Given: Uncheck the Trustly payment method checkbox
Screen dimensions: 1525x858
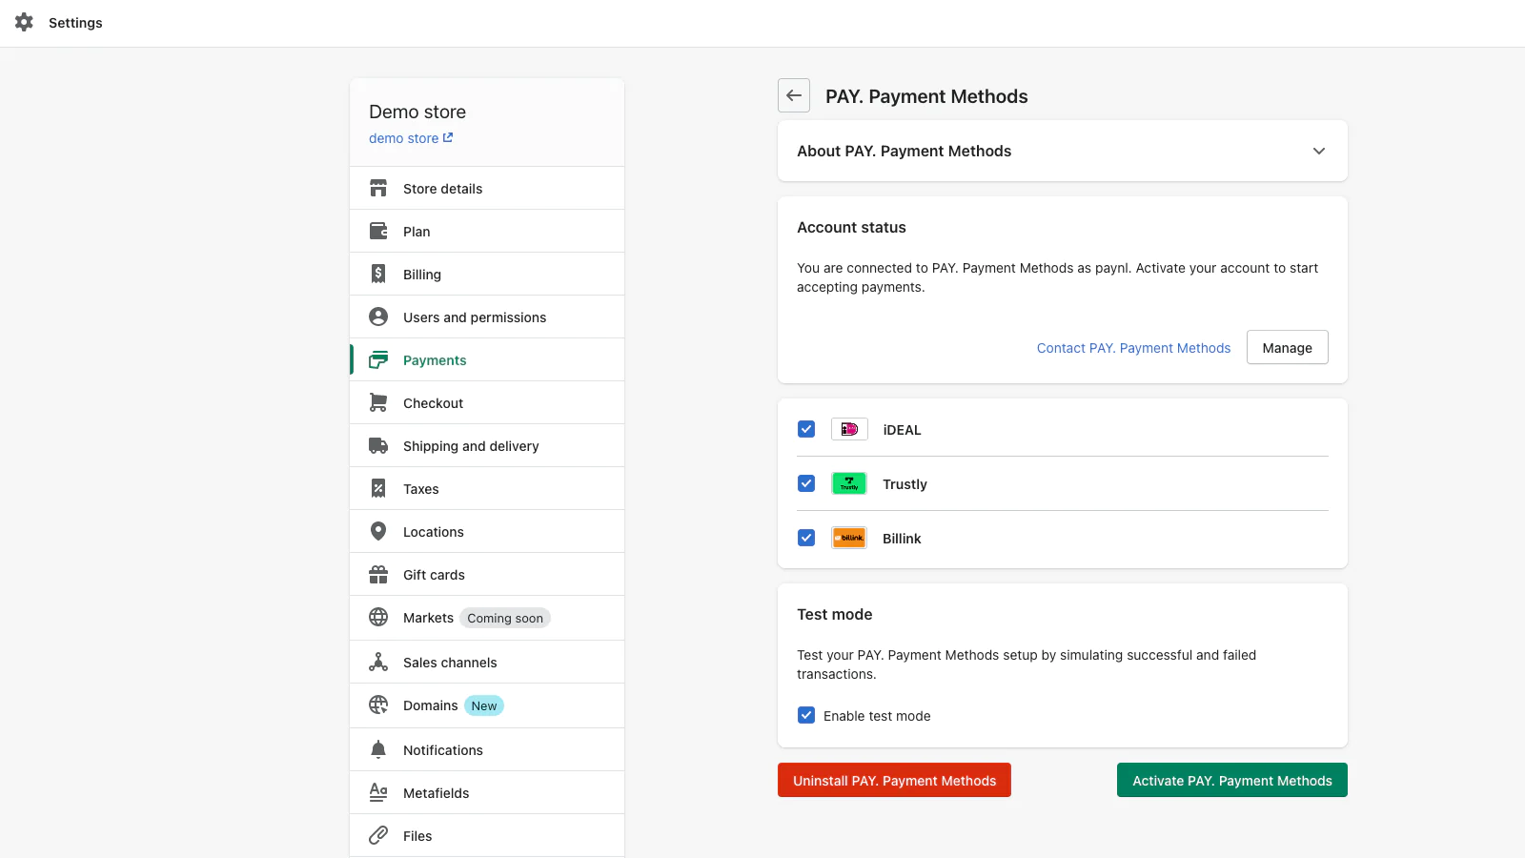Looking at the screenshot, I should [x=806, y=483].
